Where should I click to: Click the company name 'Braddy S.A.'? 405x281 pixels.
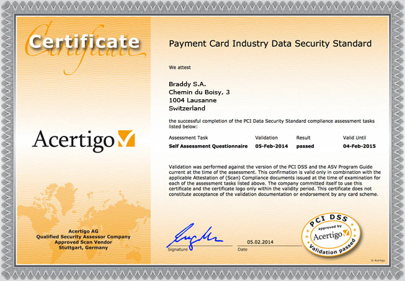187,84
